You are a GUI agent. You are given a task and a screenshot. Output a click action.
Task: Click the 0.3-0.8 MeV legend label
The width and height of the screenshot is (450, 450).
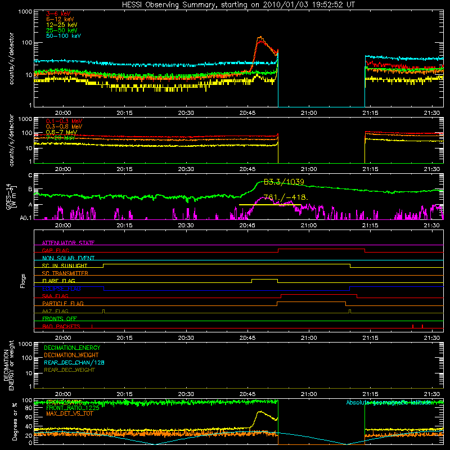(x=64, y=127)
